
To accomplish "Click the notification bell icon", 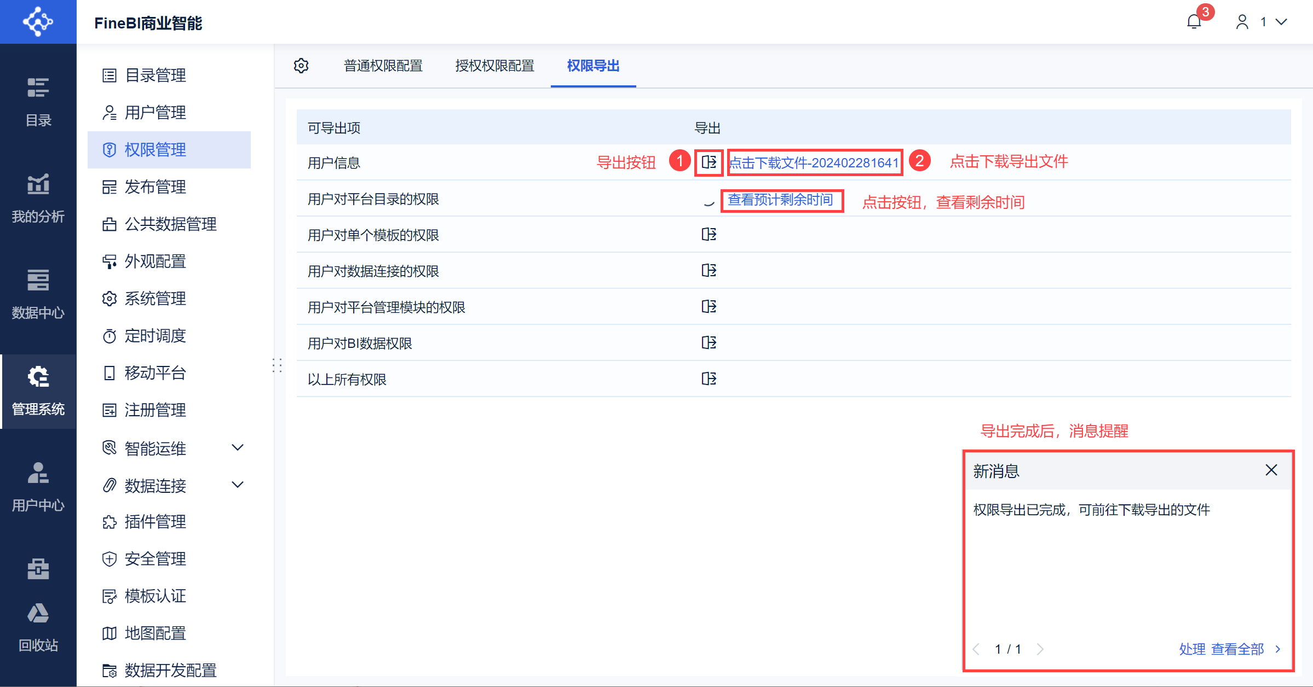I will click(1194, 22).
